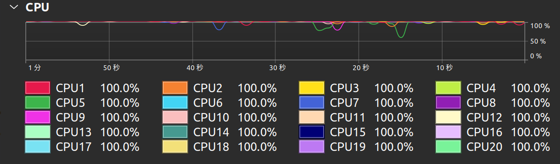Click the CPU15 navy color swatch

(311, 132)
